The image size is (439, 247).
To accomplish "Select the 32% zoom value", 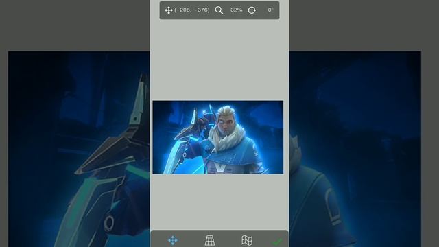I will click(236, 10).
